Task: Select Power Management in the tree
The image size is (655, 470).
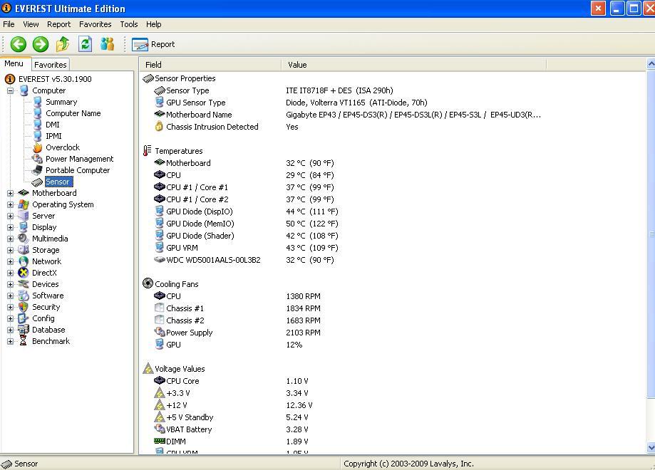Action: pyautogui.click(x=79, y=159)
